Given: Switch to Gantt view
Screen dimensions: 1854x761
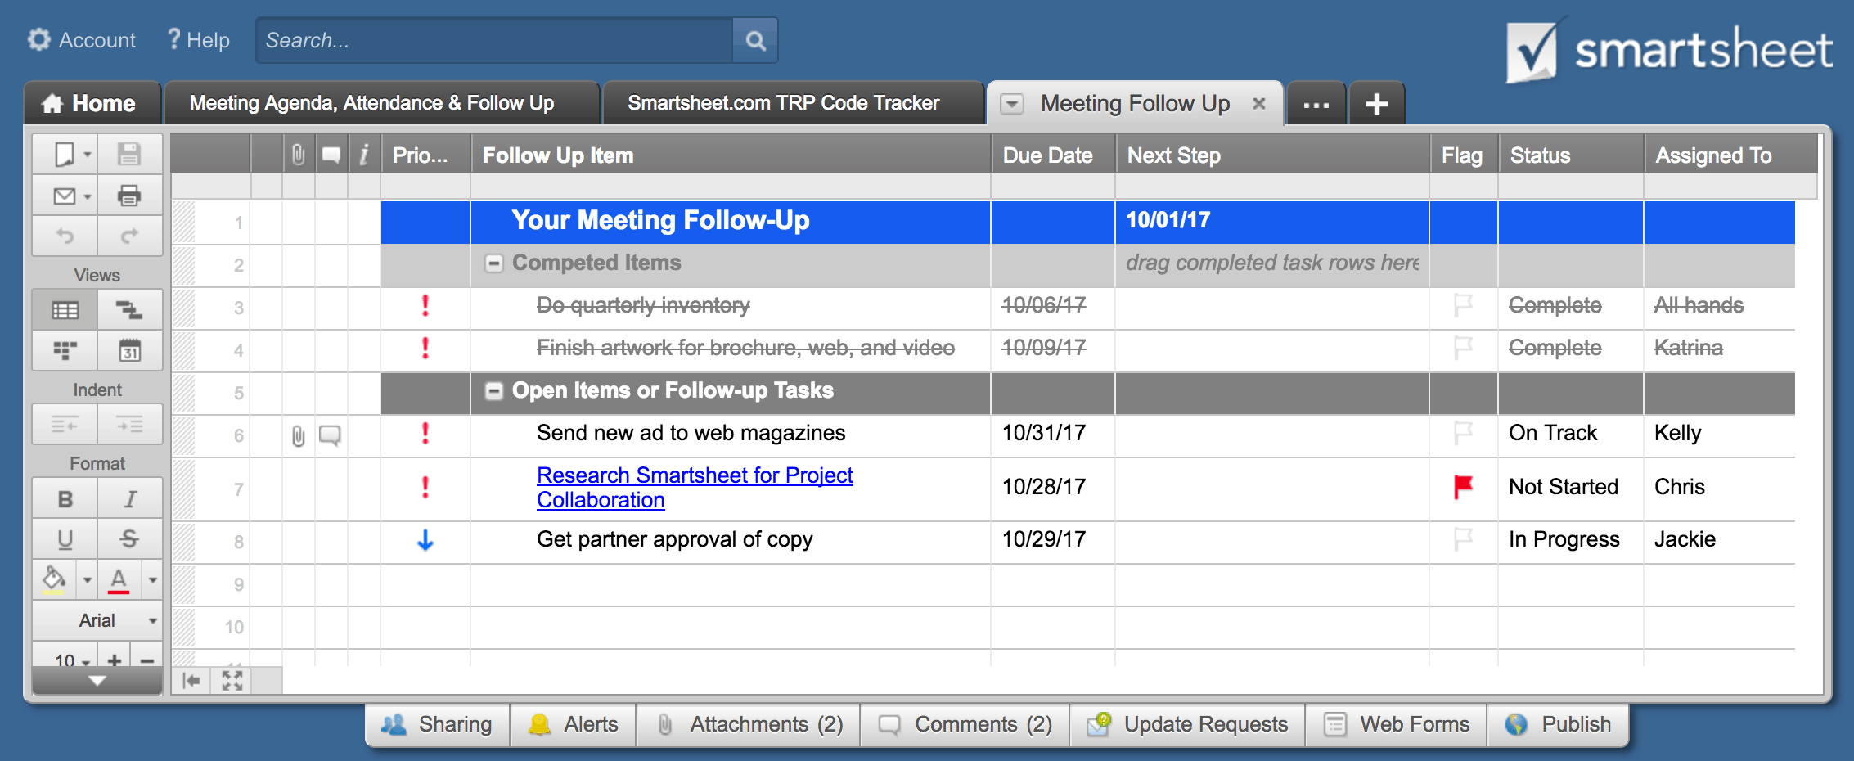Looking at the screenshot, I should pyautogui.click(x=129, y=309).
